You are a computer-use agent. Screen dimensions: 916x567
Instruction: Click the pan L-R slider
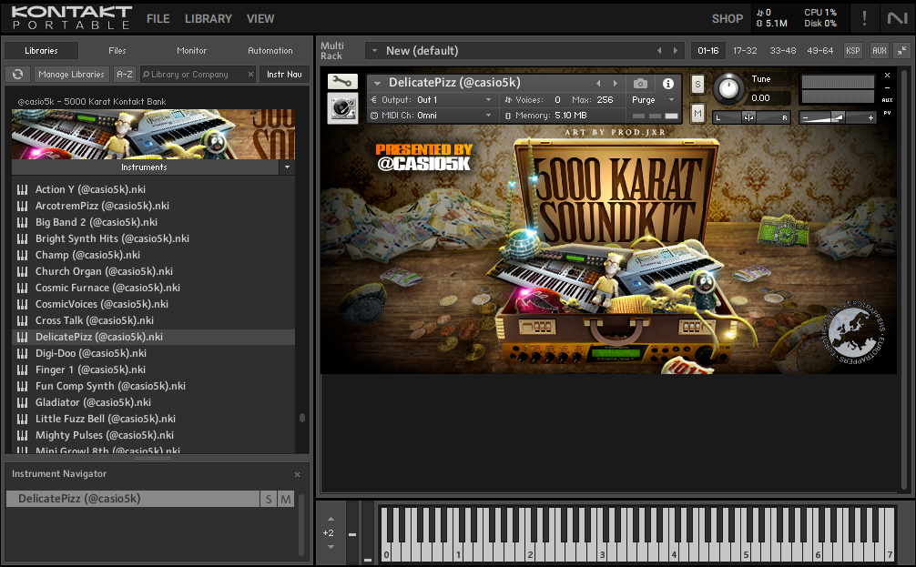pos(751,117)
